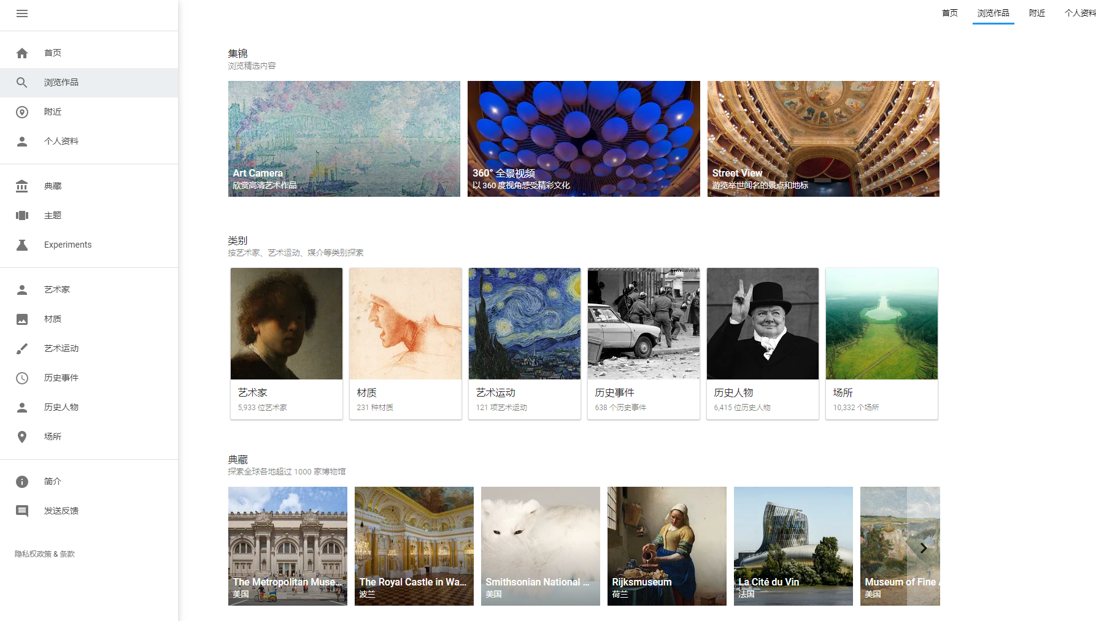The width and height of the screenshot is (1096, 621).
Task: Open the Street View featured card
Action: point(824,139)
